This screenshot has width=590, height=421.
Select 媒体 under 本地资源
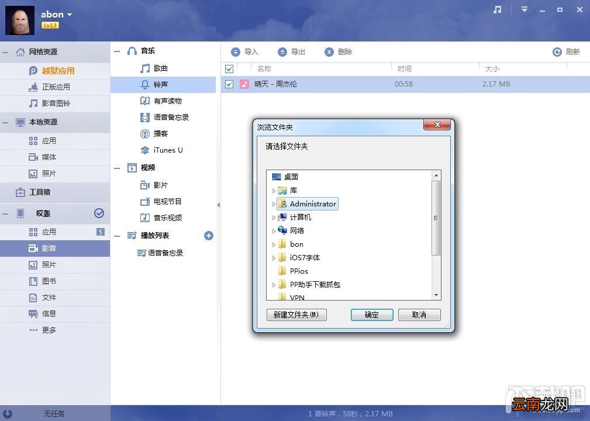pyautogui.click(x=55, y=157)
